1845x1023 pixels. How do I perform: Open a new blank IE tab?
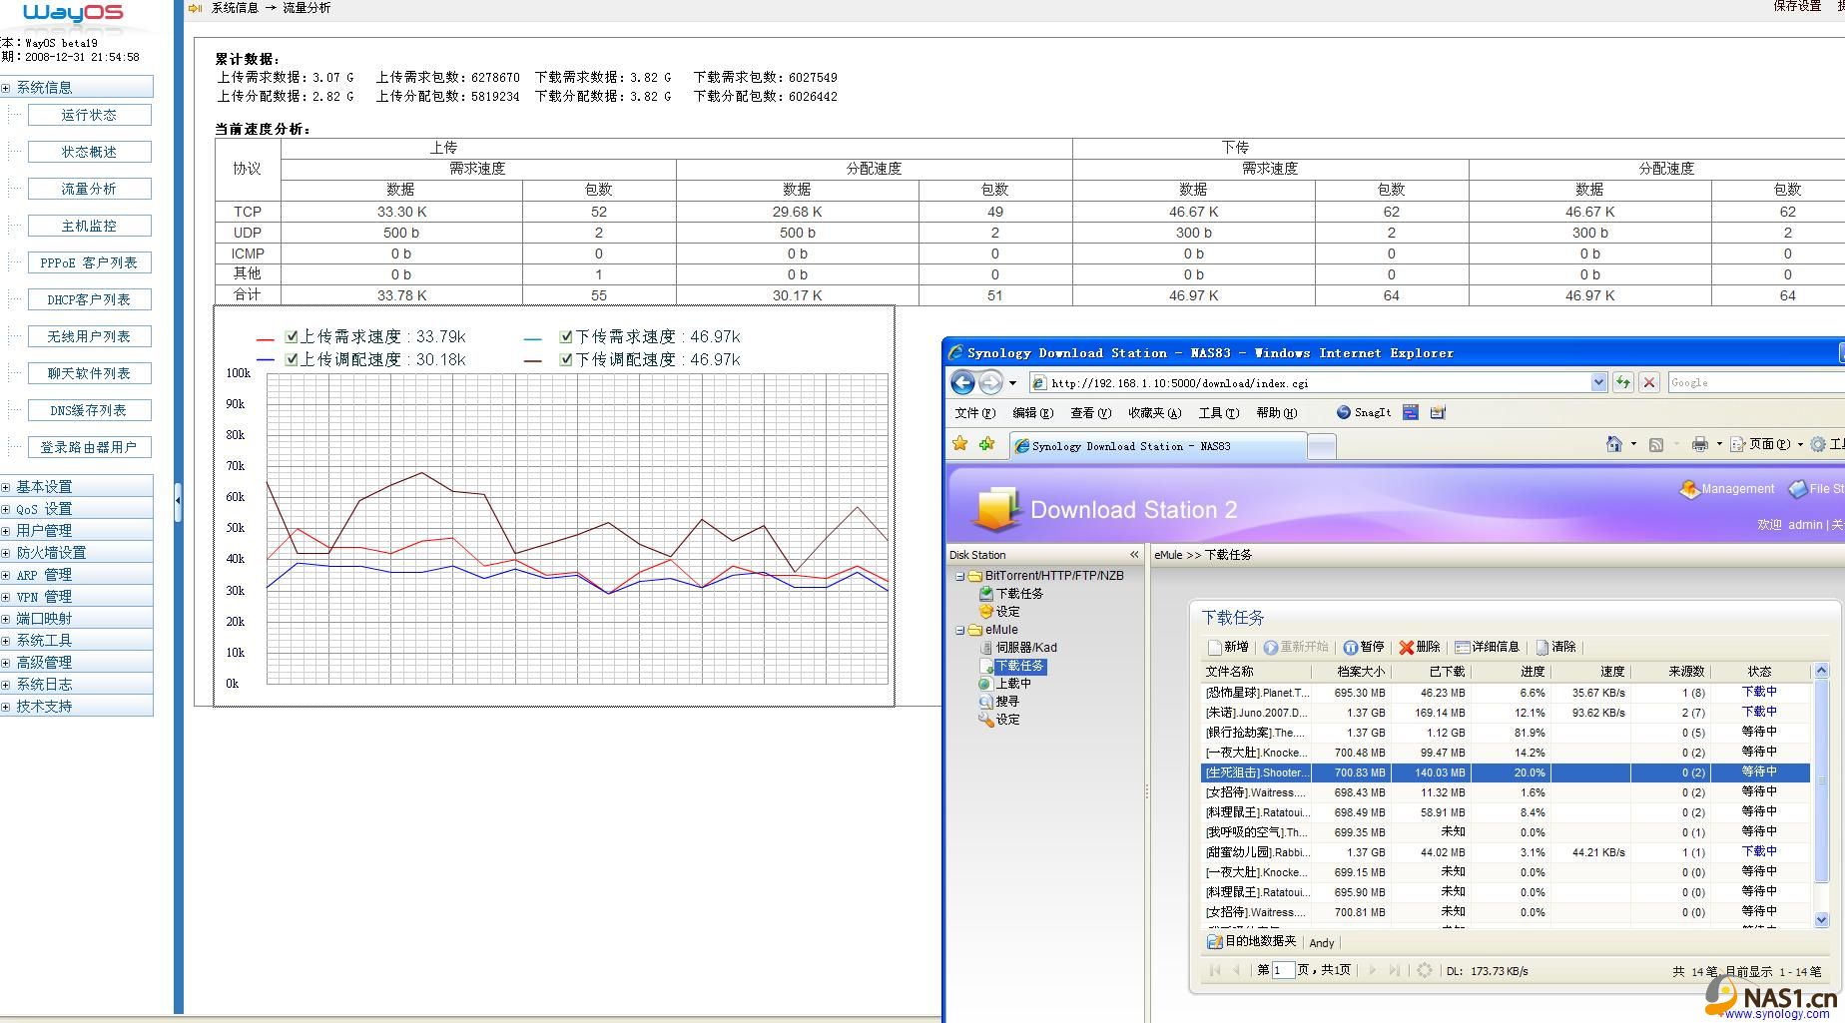pos(1321,446)
